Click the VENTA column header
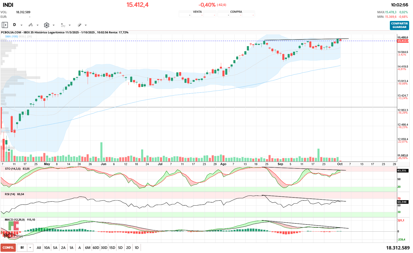This screenshot has width=413, height=253. [197, 12]
